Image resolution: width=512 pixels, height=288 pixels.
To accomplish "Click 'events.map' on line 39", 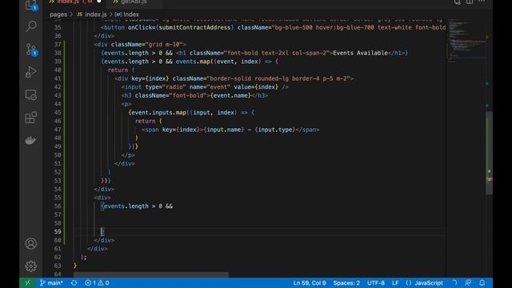I will [193, 62].
